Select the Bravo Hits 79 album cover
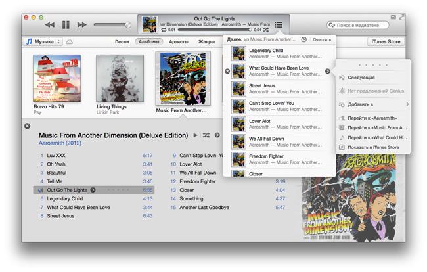 coord(56,78)
